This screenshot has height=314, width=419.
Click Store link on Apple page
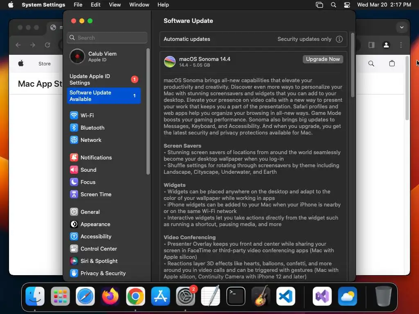(x=44, y=64)
